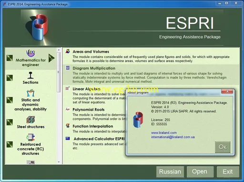The width and height of the screenshot is (244, 182).
Task: Open www.liraland.com link
Action: 164,133
